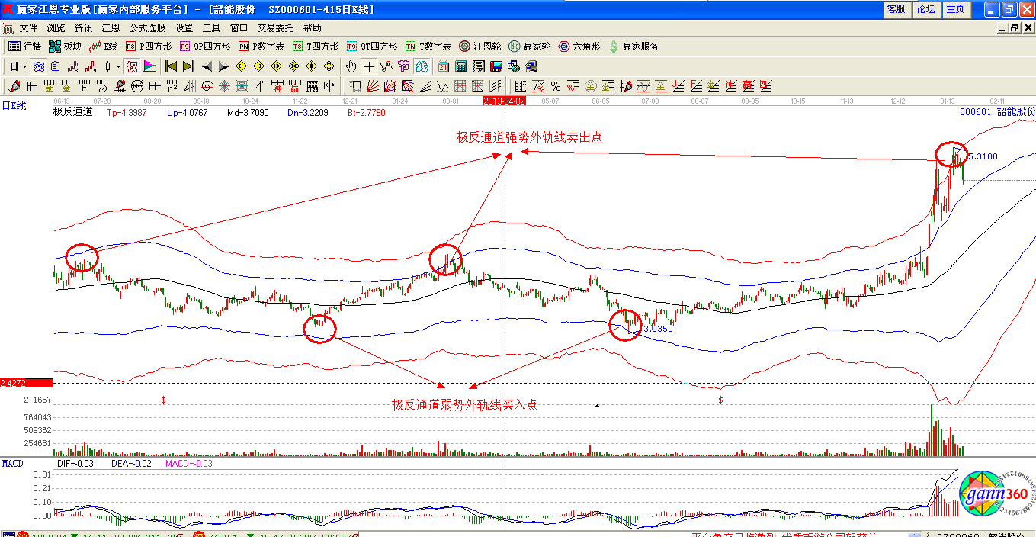The height and width of the screenshot is (537, 1036).
Task: Click the percent (%) drawing tool
Action: click(556, 86)
